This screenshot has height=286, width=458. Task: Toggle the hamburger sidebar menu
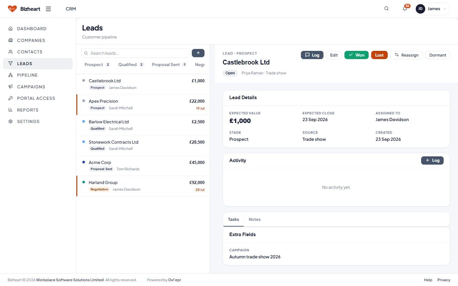48,9
